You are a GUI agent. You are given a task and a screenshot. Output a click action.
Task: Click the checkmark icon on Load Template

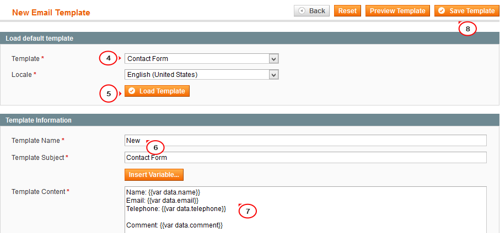click(132, 91)
